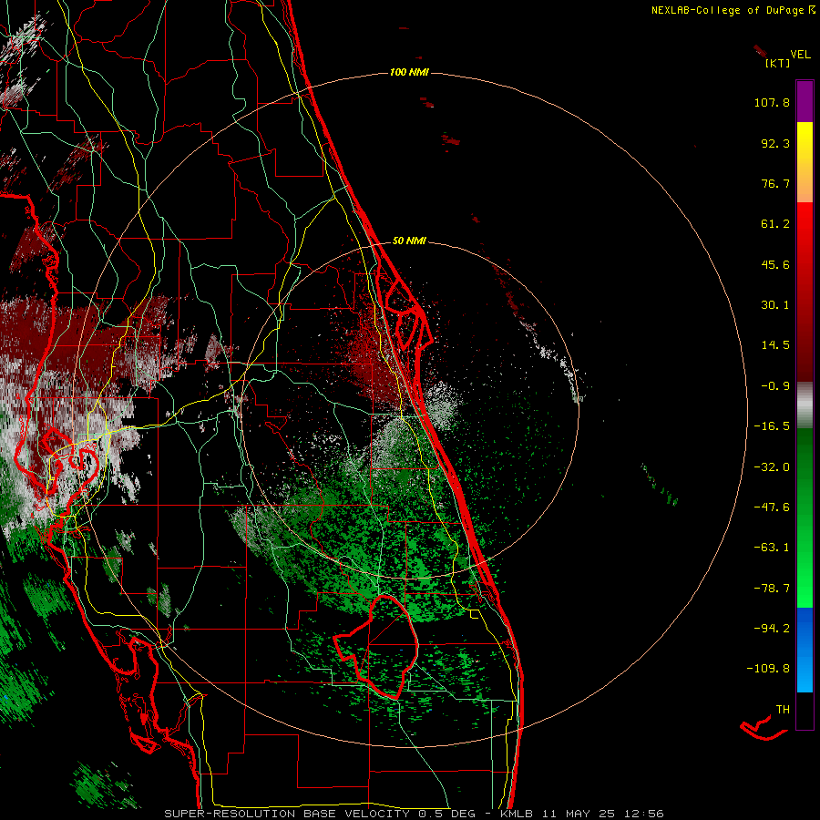Select the -47.6 velocity scale value
This screenshot has width=820, height=820.
pyautogui.click(x=772, y=507)
